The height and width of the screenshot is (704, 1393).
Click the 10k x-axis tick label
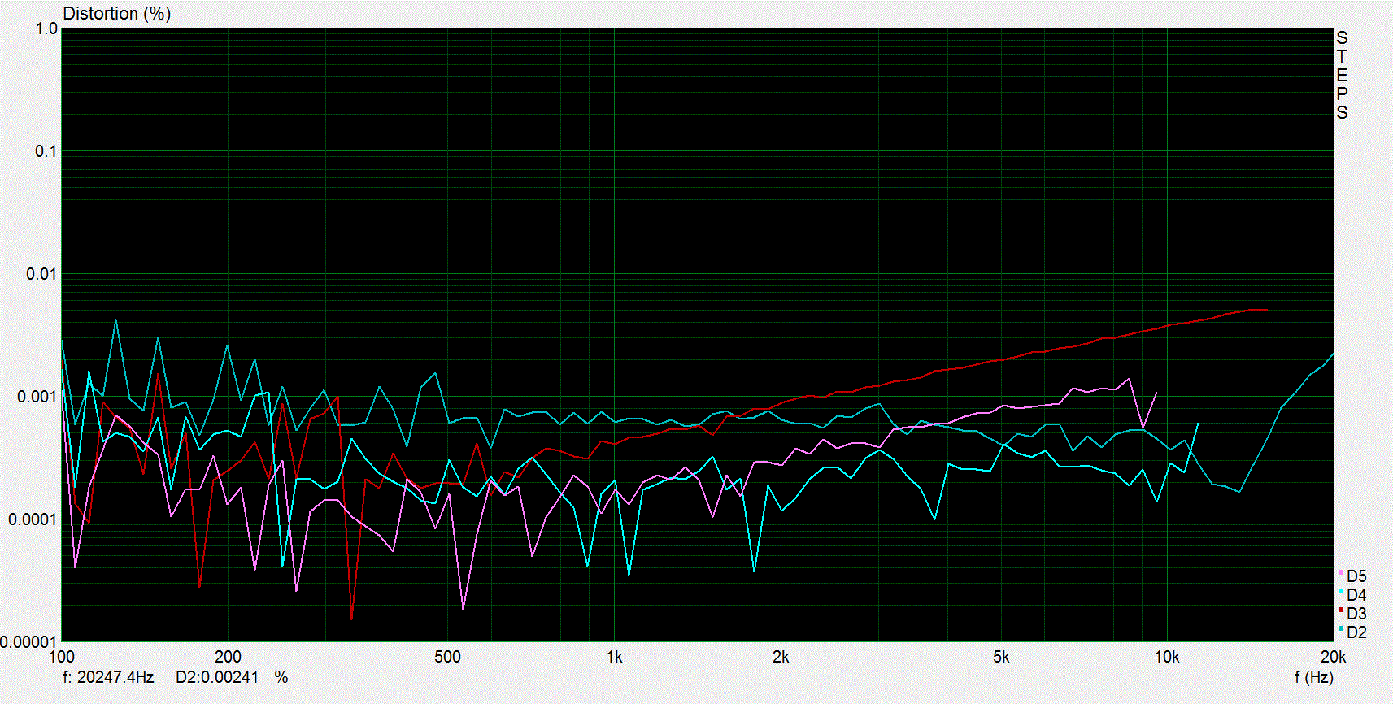(1167, 657)
